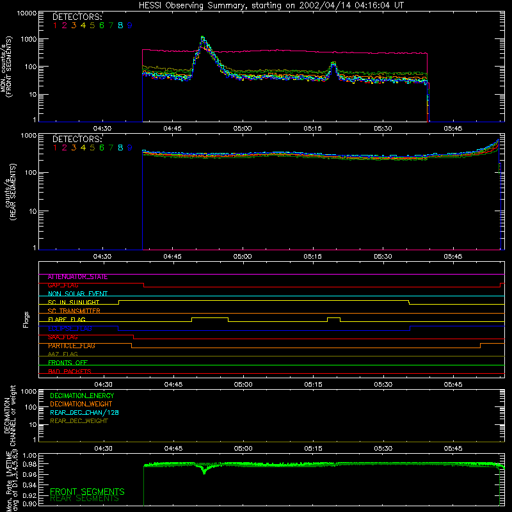
Task: Click the DECIMATION_ENERGY legend entry
Action: point(82,396)
